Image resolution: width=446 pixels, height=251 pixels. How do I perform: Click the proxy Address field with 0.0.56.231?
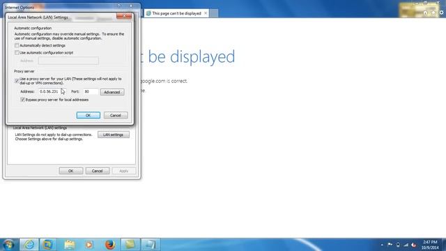tap(53, 91)
